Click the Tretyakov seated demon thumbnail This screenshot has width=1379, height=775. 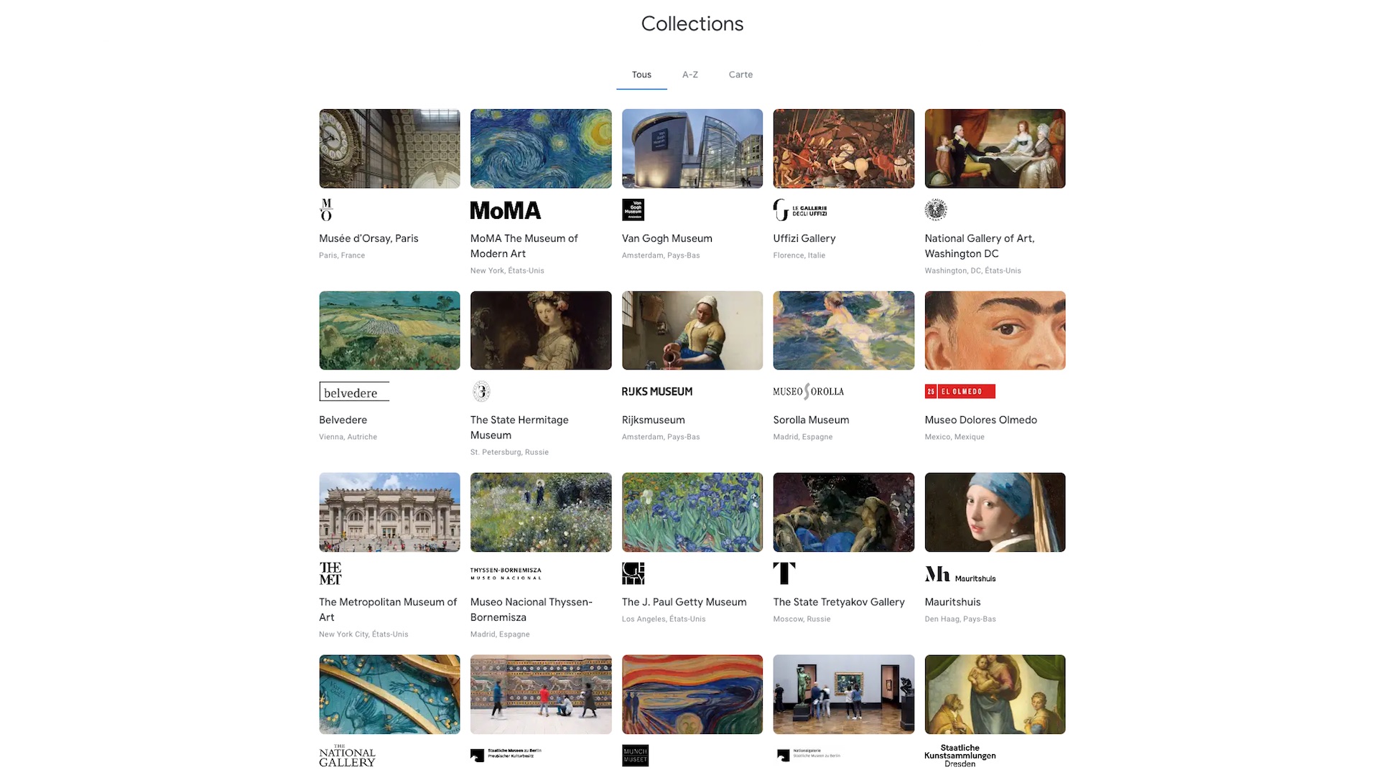point(844,512)
